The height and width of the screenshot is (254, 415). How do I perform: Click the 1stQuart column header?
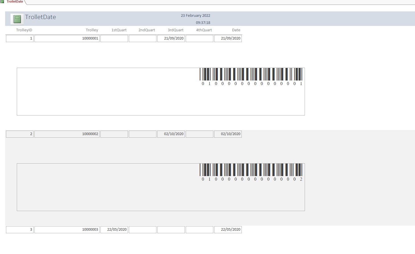pyautogui.click(x=119, y=30)
